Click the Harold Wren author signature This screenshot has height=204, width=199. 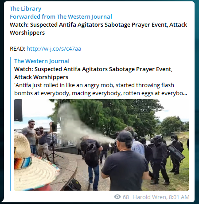pos(150,197)
